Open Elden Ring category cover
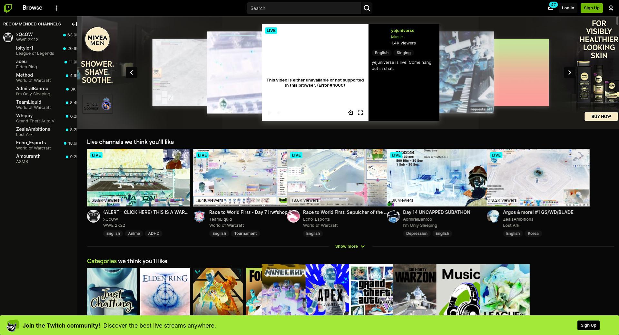Screen dimensions: 619x335 pos(165,292)
